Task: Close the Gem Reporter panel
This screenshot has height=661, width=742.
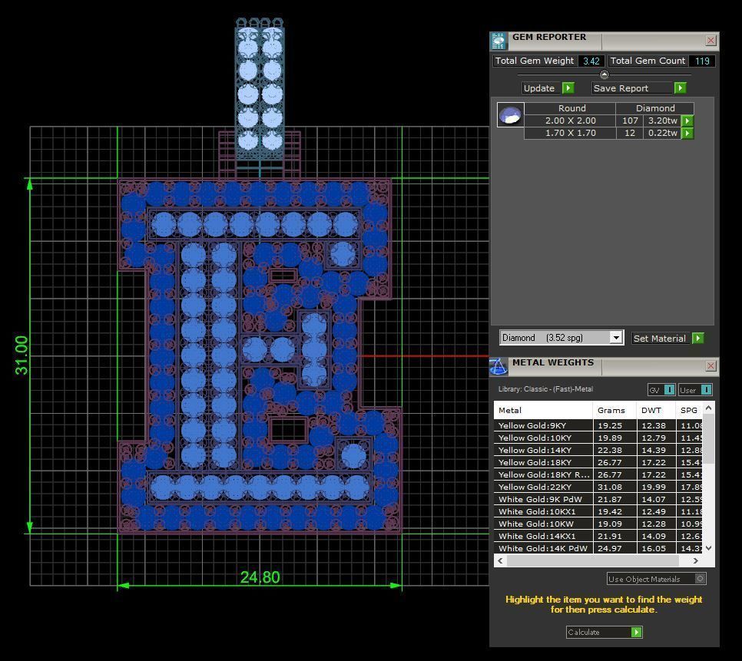Action: (711, 40)
